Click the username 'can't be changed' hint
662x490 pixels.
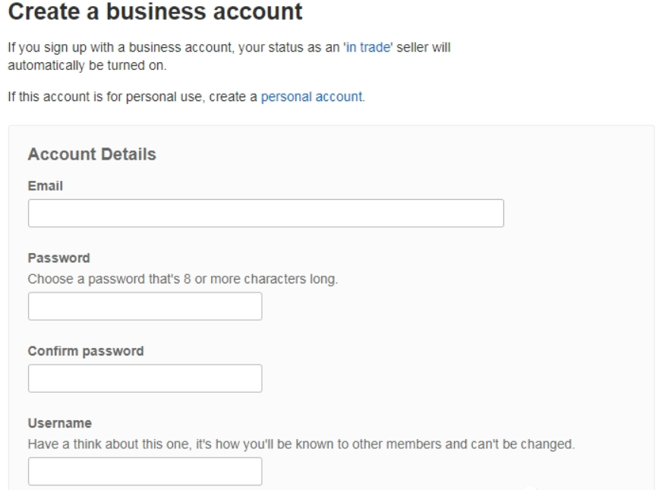(301, 444)
